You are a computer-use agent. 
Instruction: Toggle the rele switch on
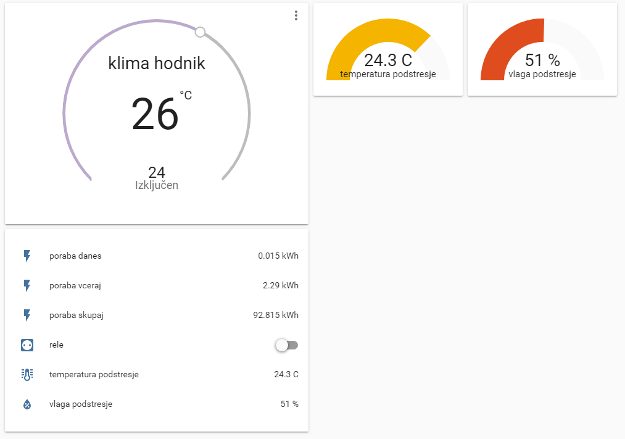tap(286, 345)
